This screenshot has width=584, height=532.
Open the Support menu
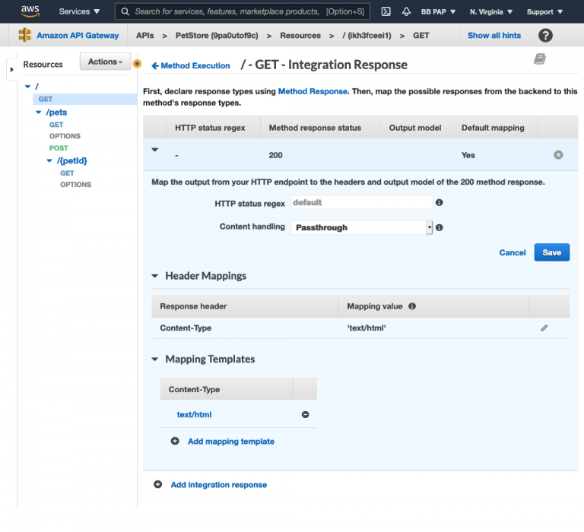[x=544, y=11]
